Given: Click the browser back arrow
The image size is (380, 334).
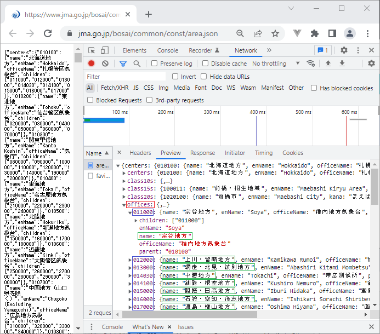Looking at the screenshot, I should point(13,33).
